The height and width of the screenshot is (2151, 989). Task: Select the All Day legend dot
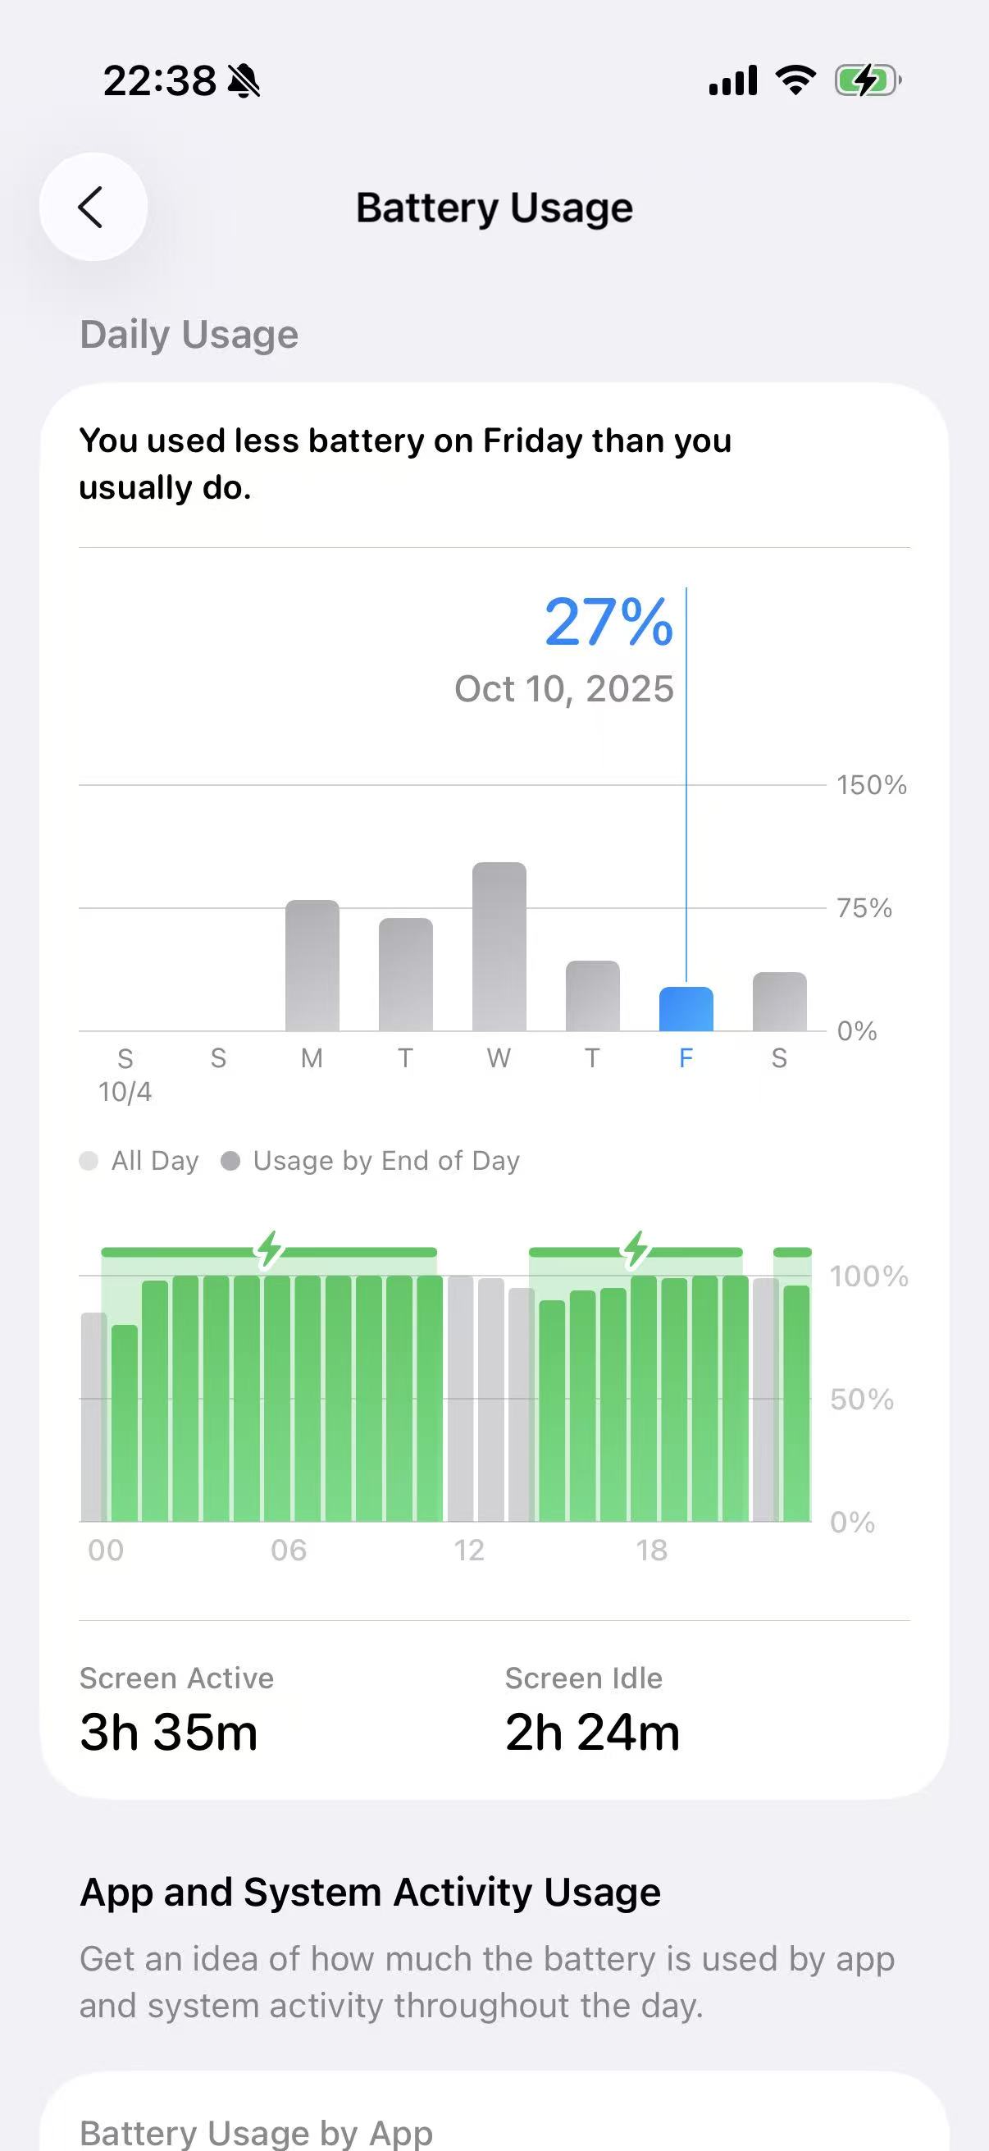[89, 1161]
